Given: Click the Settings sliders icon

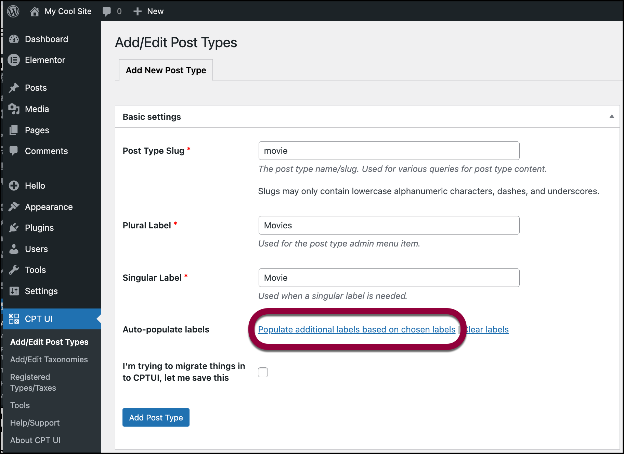Looking at the screenshot, I should click(14, 291).
